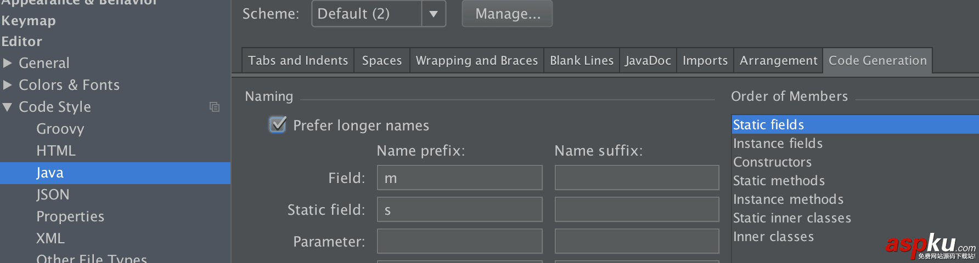This screenshot has width=979, height=263.
Task: Go to the Arrangement tab
Action: click(x=778, y=60)
